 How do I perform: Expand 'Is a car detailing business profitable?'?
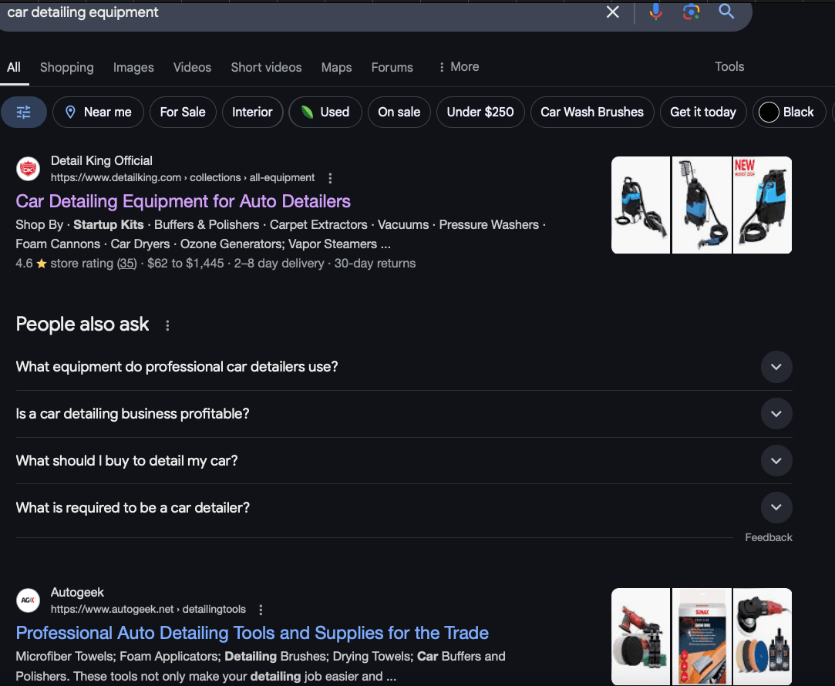[776, 414]
